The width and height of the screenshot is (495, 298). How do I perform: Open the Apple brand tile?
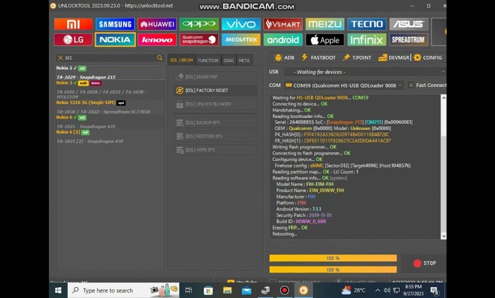point(325,40)
